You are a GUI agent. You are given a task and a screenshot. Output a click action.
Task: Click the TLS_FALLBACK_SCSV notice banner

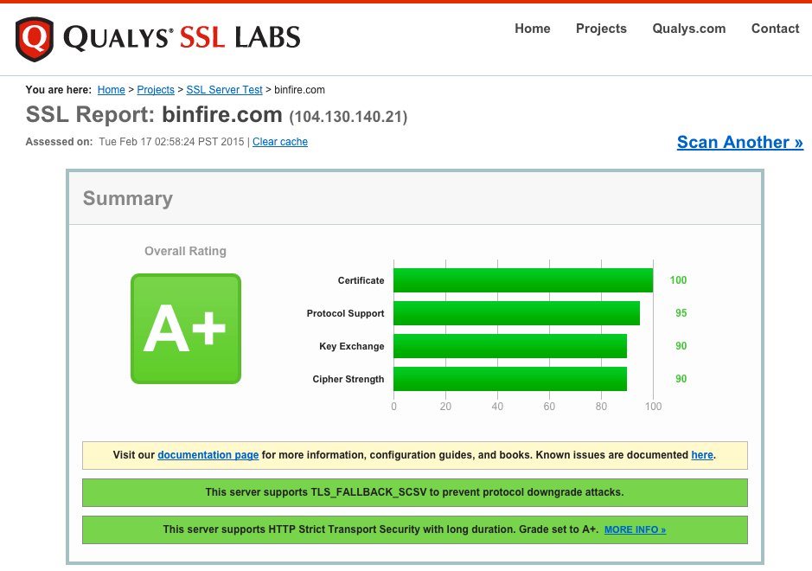tap(415, 492)
